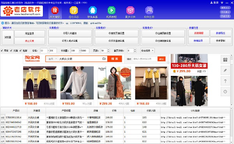Toggle the 包邮 checkbox
234x144 pixels.
(21, 51)
